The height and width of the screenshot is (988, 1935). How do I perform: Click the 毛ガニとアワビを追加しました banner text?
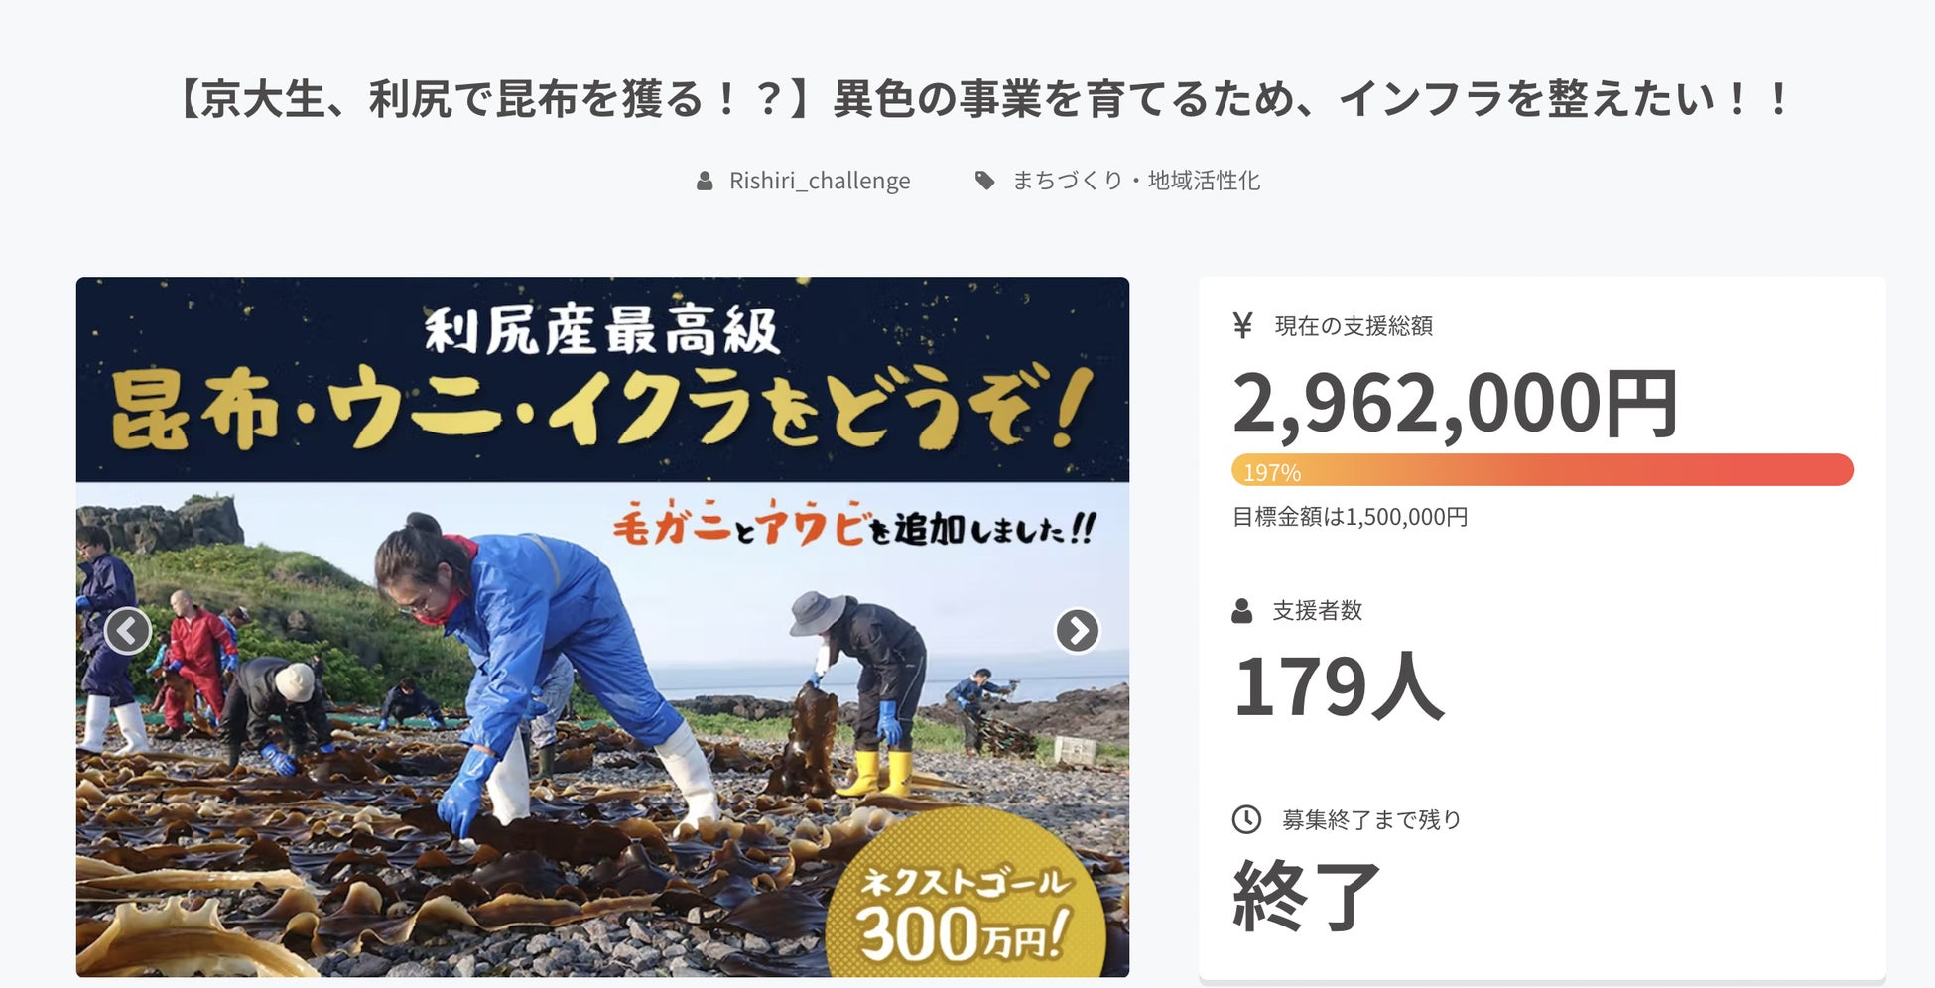[854, 525]
